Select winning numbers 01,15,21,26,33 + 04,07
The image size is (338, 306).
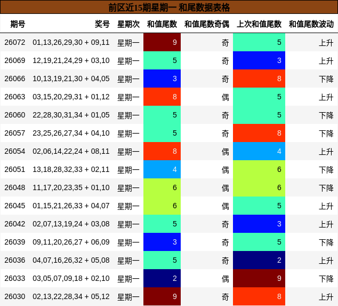click(x=71, y=206)
